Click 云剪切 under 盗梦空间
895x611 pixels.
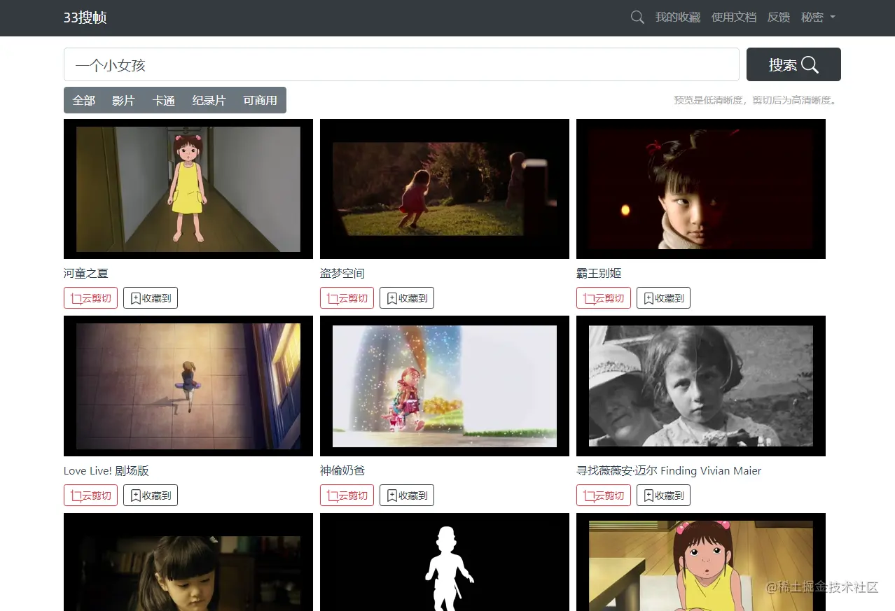pos(347,298)
